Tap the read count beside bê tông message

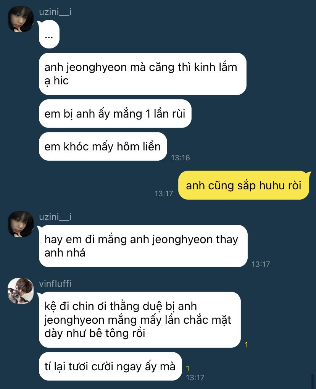coord(246,345)
